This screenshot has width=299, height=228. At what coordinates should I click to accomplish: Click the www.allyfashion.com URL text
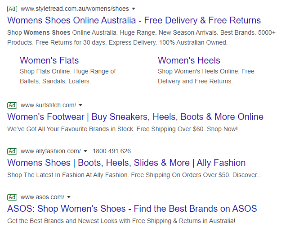50,151
